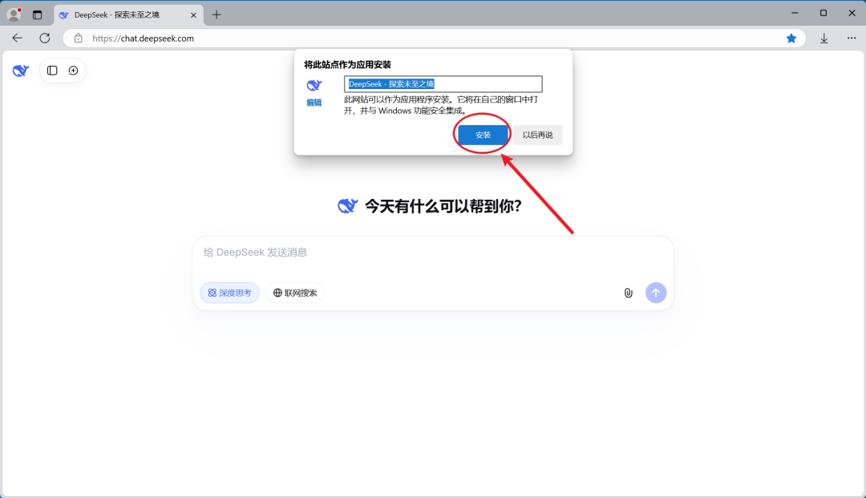This screenshot has width=866, height=498.
Task: Add page to favorites with the star
Action: tap(791, 38)
